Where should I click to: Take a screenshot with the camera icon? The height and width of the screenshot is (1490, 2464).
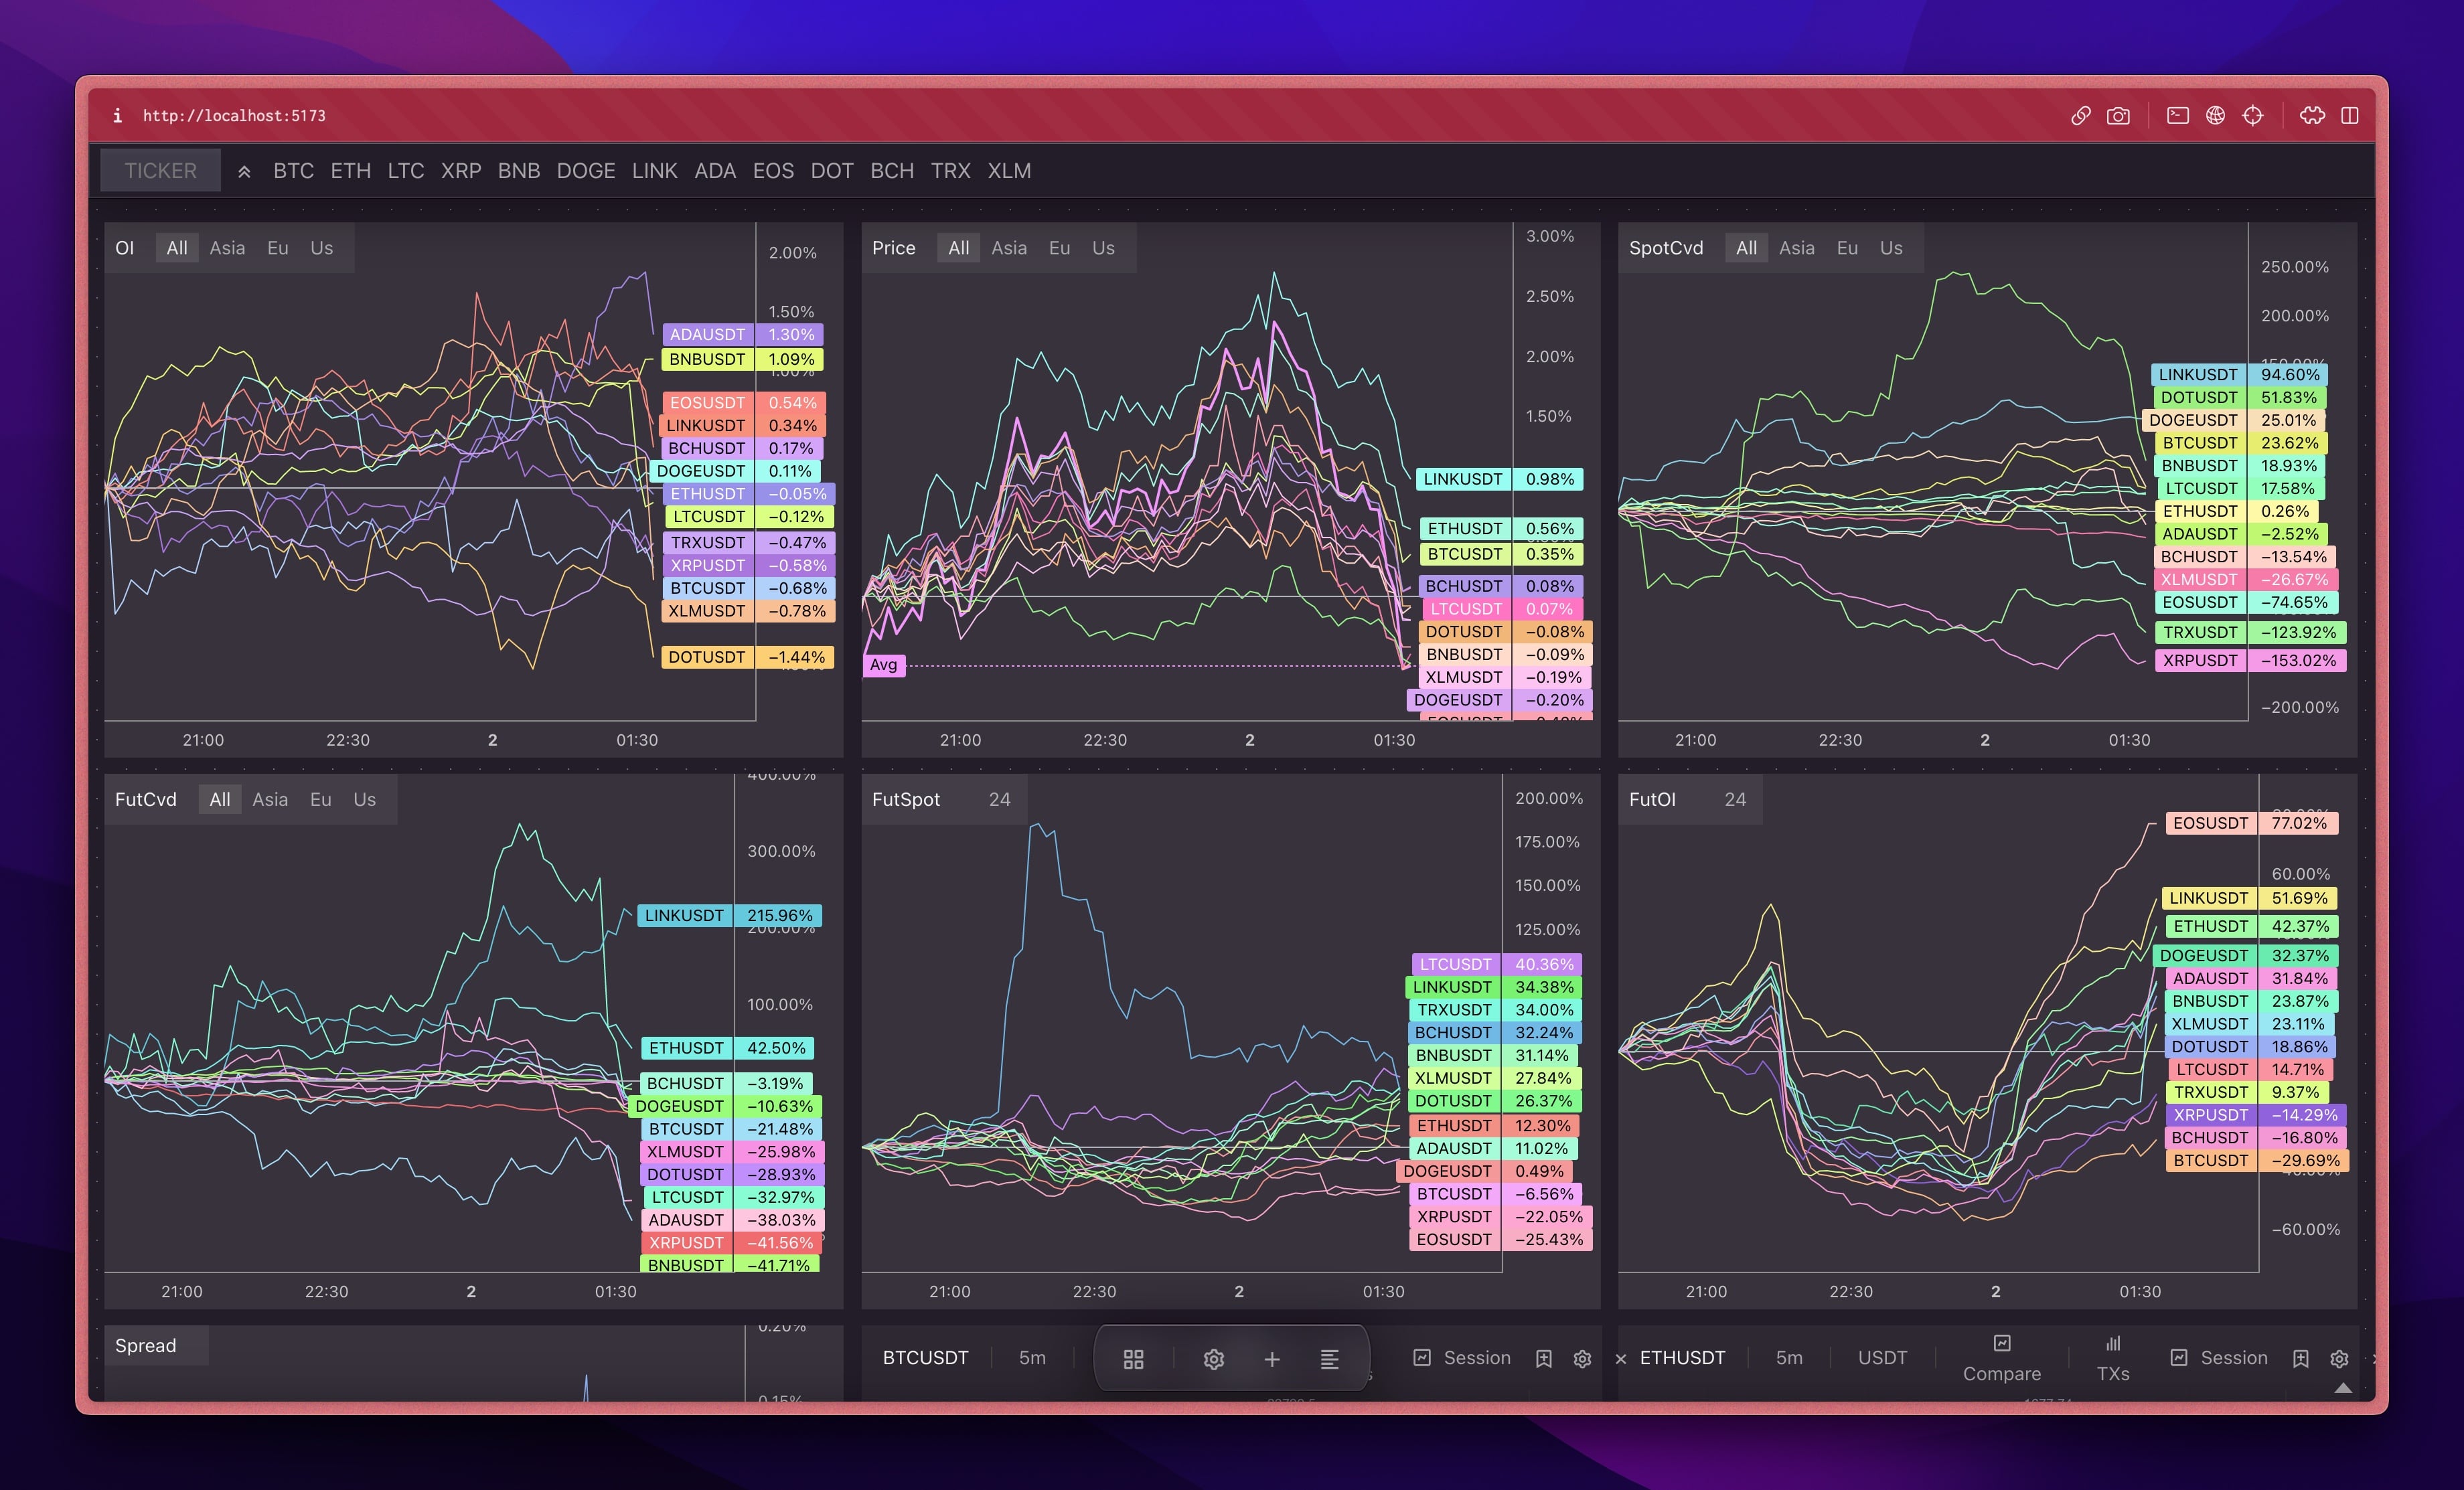click(x=2118, y=116)
